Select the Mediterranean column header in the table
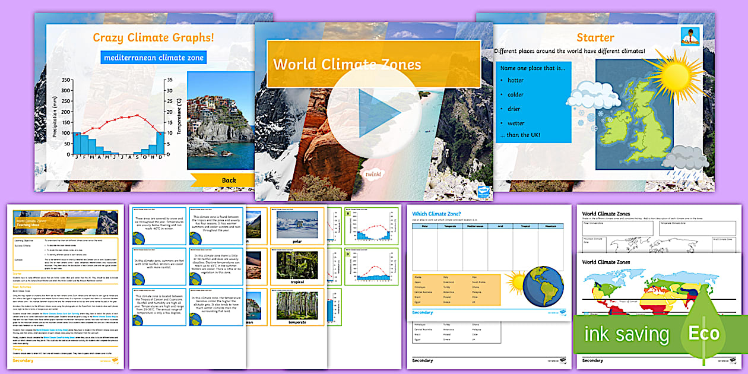Image resolution: width=748 pixels, height=374 pixels. tap(474, 227)
